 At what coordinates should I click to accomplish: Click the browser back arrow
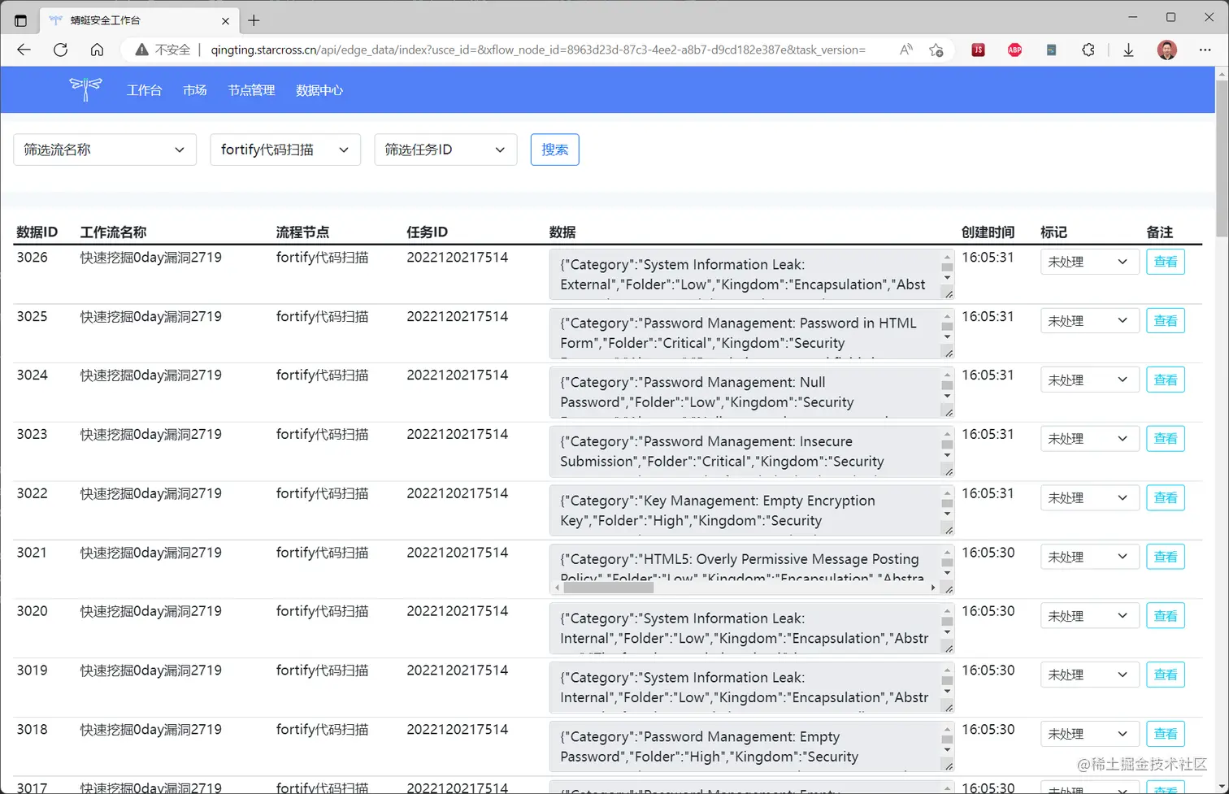click(24, 50)
